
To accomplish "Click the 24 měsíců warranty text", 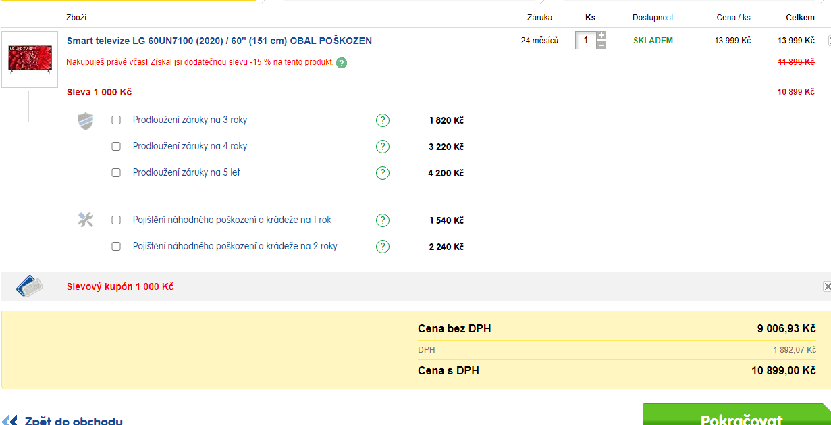I will coord(539,41).
